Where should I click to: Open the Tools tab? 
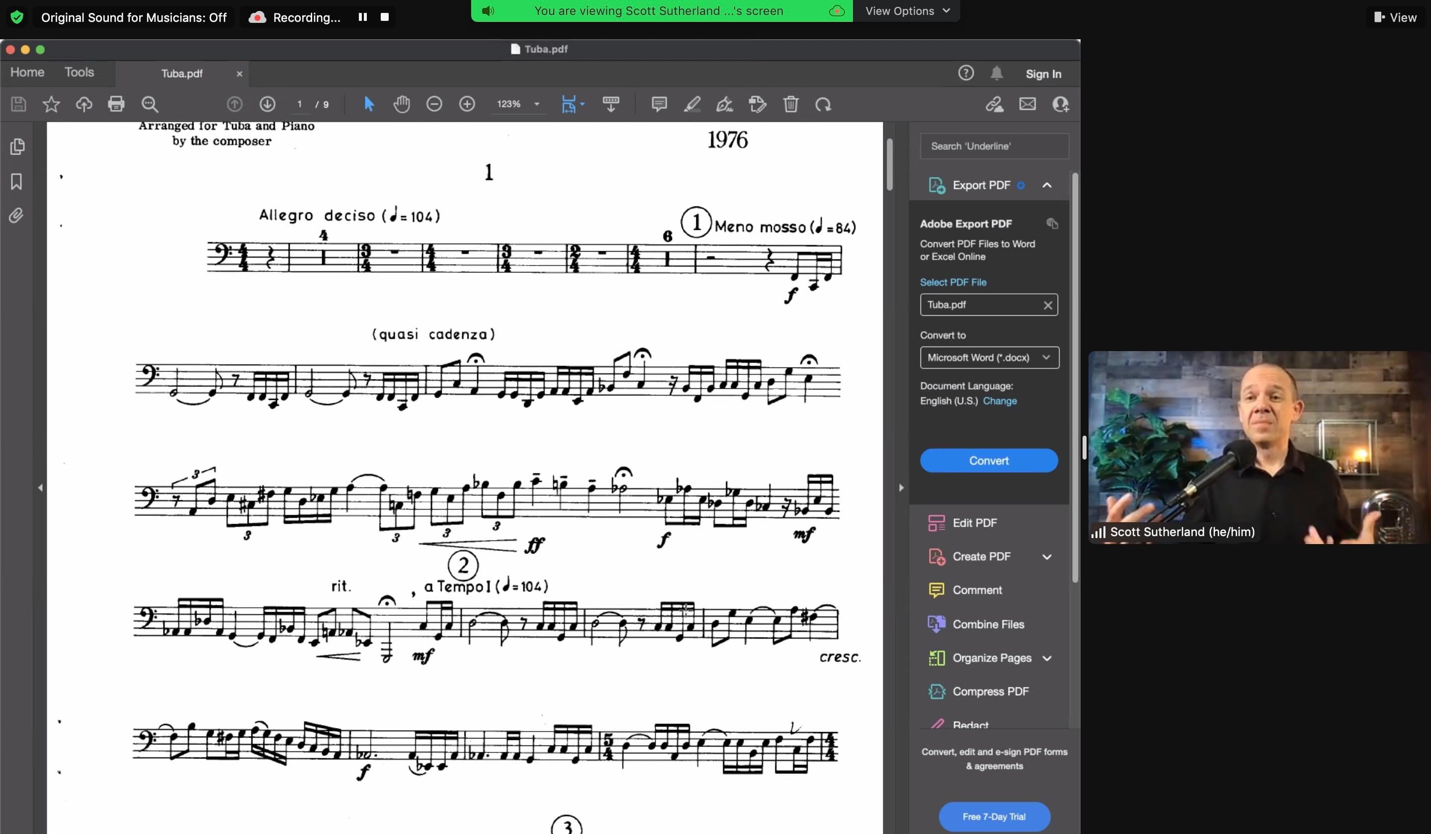79,72
